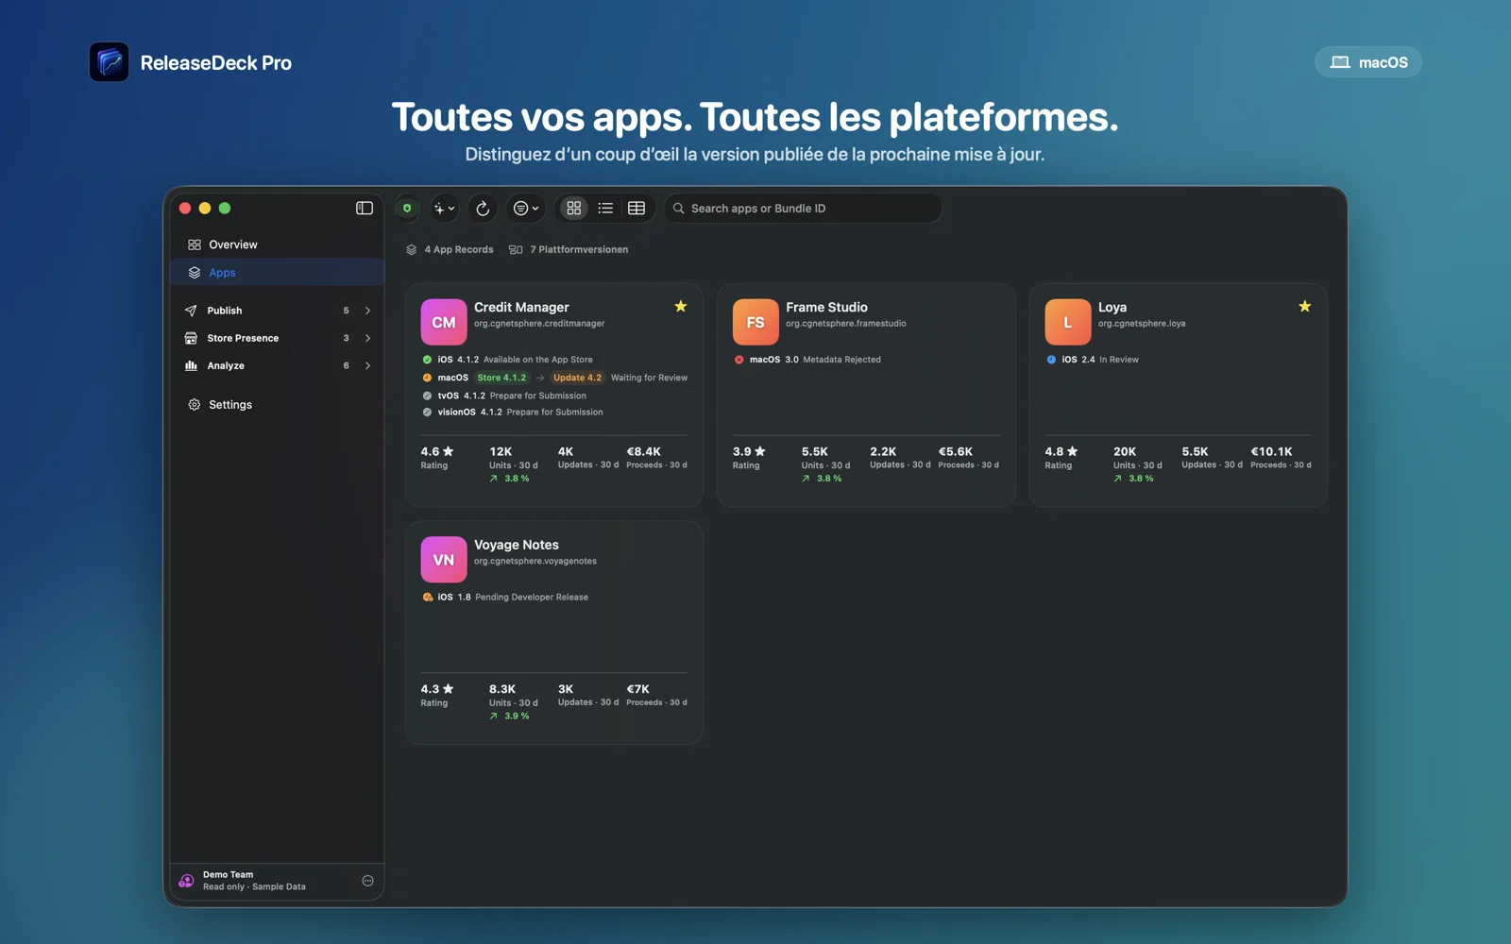
Task: Open the Loya L app icon
Action: coord(1067,322)
